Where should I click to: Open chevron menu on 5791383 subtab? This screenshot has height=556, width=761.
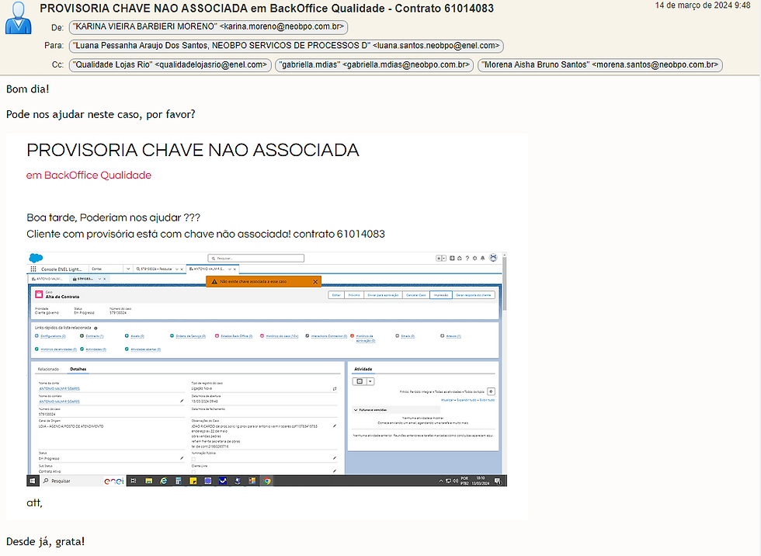coord(99,279)
